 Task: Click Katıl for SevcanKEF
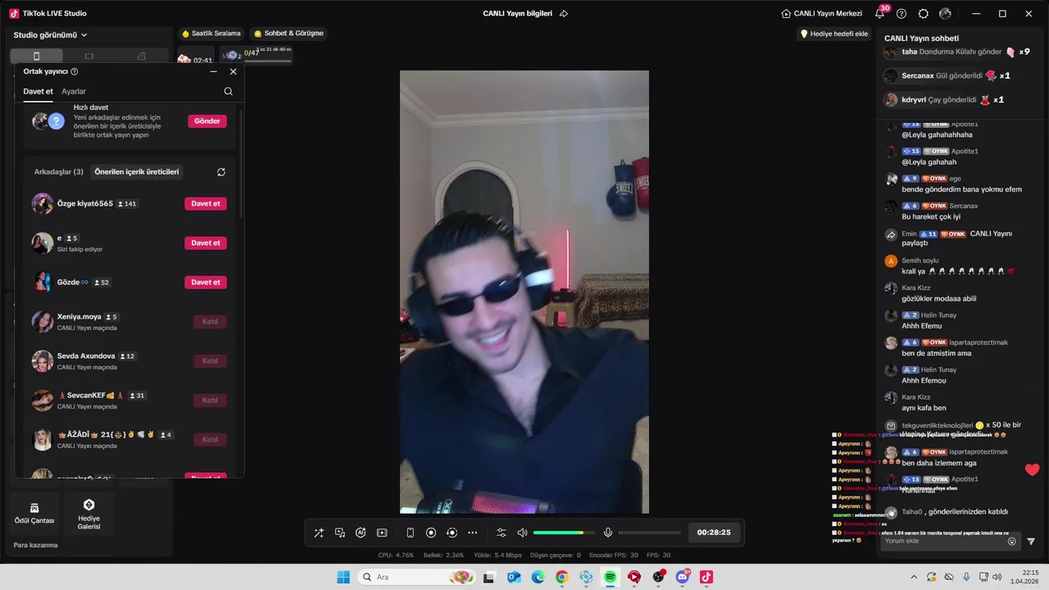(210, 401)
